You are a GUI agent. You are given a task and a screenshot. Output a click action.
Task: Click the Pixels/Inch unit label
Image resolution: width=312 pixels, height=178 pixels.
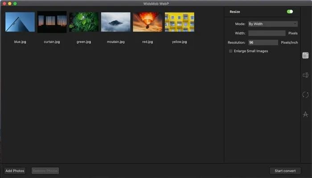[x=289, y=42]
